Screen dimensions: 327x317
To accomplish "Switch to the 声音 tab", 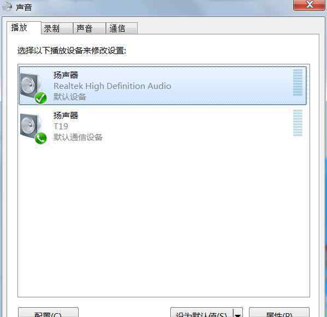I will tap(90, 28).
